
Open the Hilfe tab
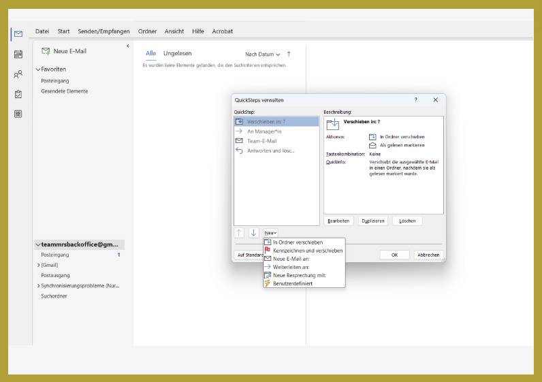pos(198,31)
